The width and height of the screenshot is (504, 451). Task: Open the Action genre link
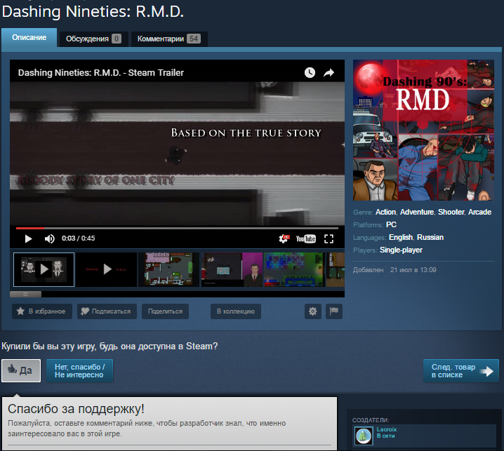385,213
